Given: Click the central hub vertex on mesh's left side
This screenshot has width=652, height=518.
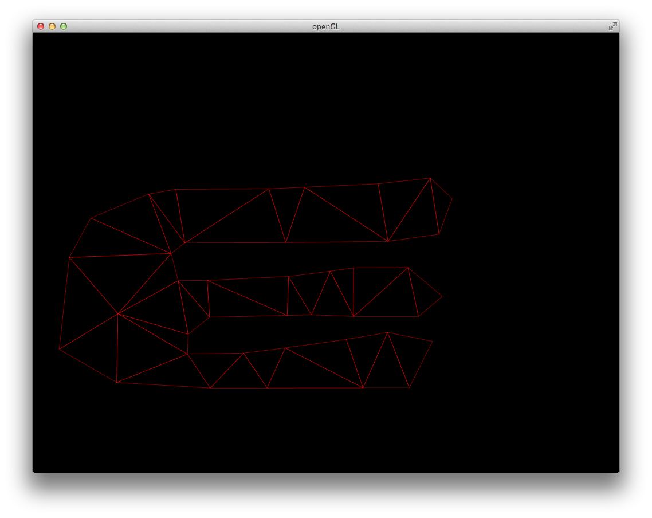Looking at the screenshot, I should tap(118, 313).
